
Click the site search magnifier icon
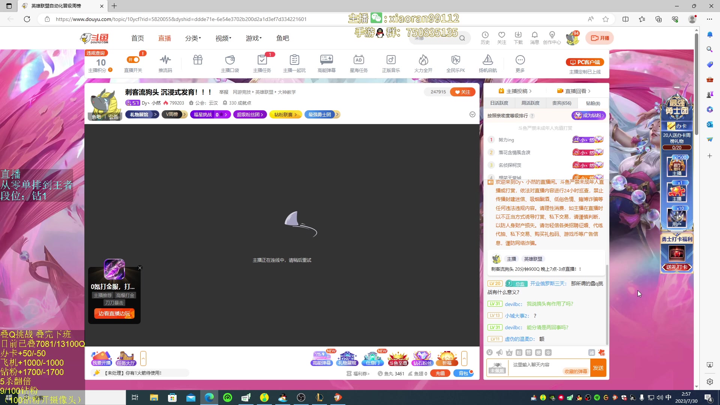(x=462, y=38)
